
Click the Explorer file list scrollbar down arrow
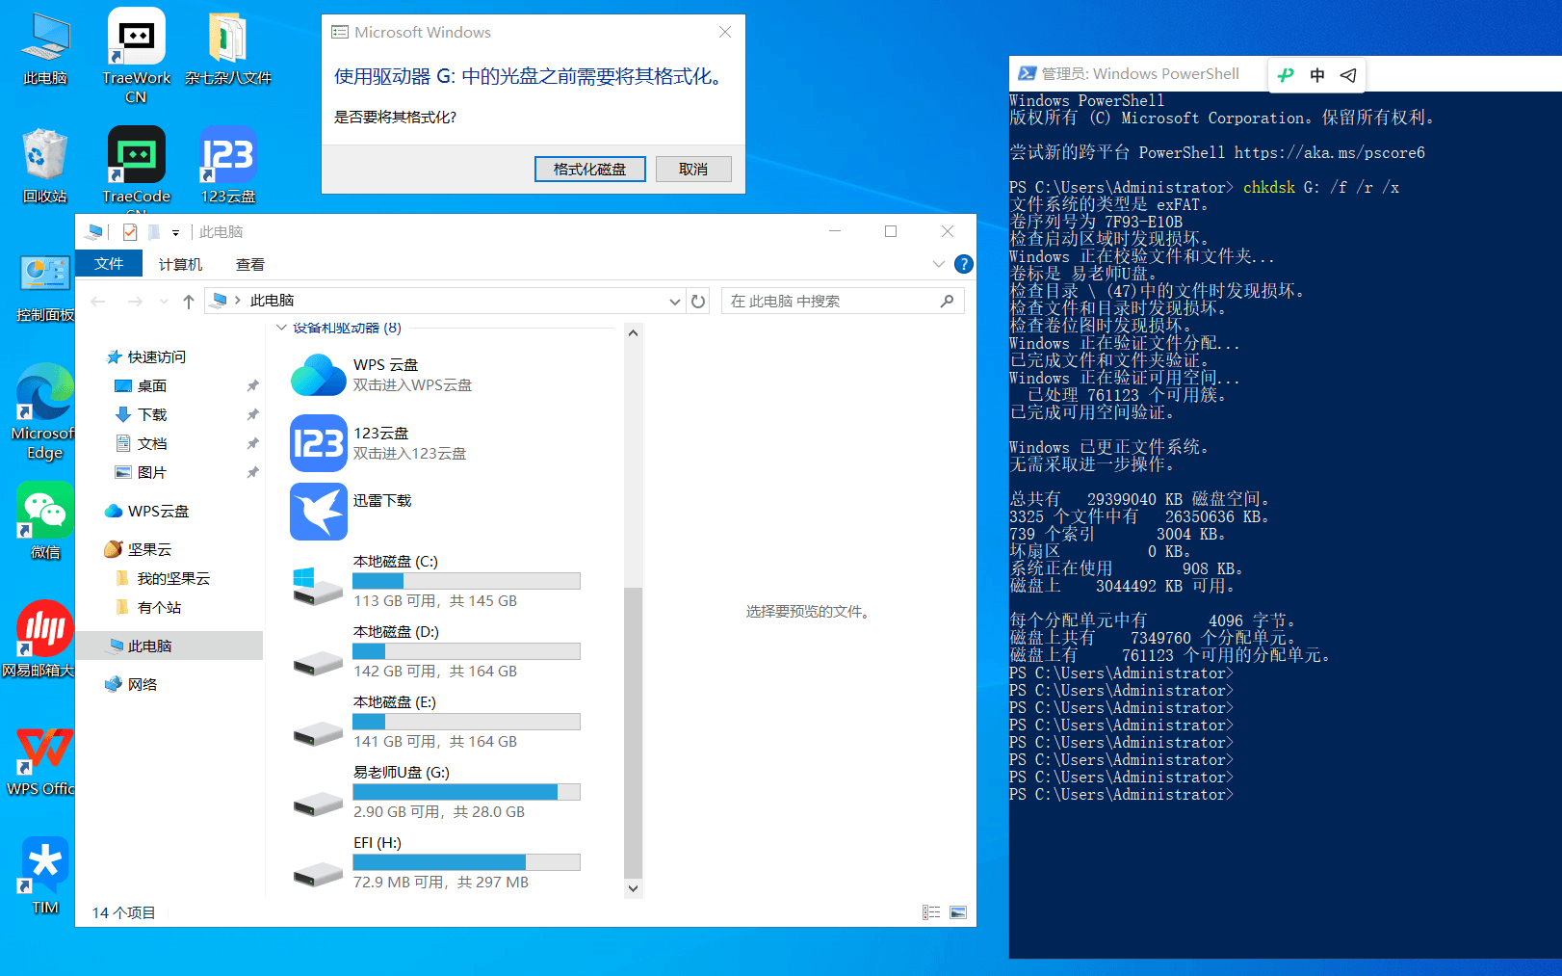[x=633, y=888]
